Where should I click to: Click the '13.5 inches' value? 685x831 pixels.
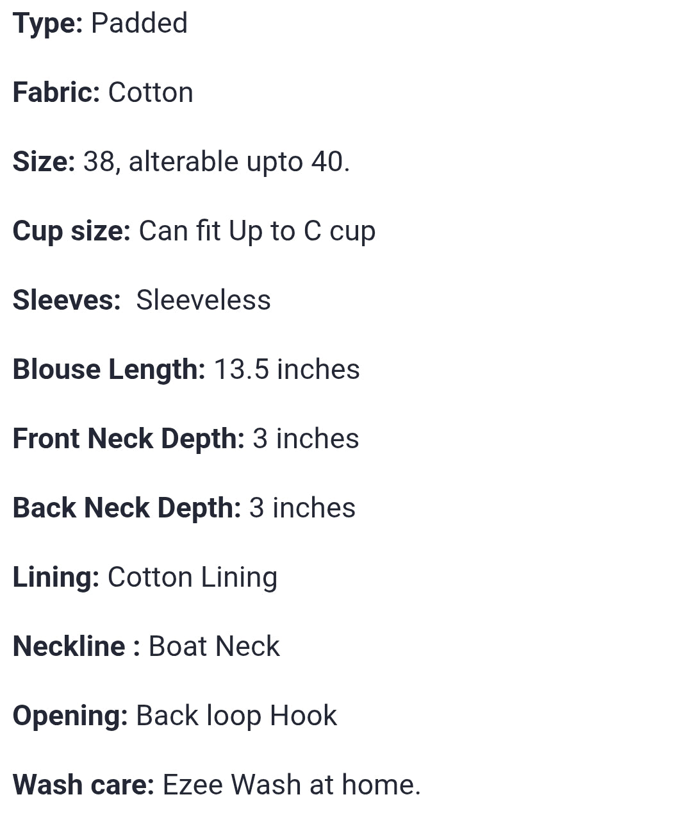point(286,369)
